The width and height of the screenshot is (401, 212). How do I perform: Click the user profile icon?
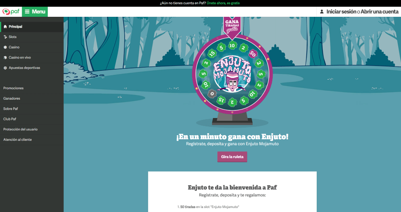coord(322,12)
